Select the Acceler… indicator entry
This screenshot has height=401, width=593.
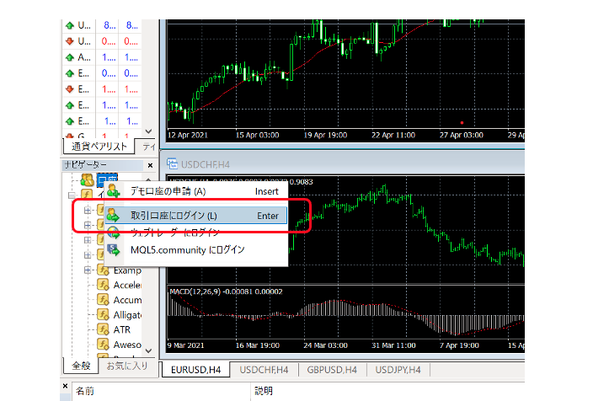point(127,285)
